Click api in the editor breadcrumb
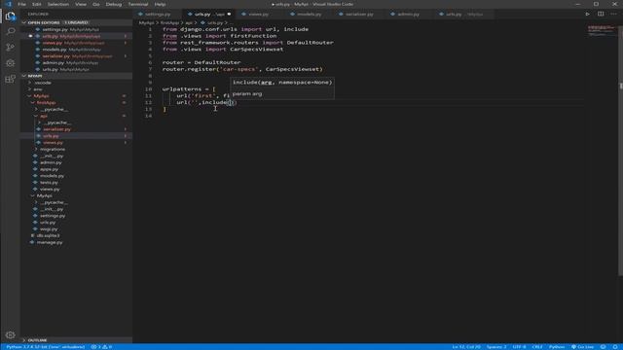623x350 pixels. point(189,23)
